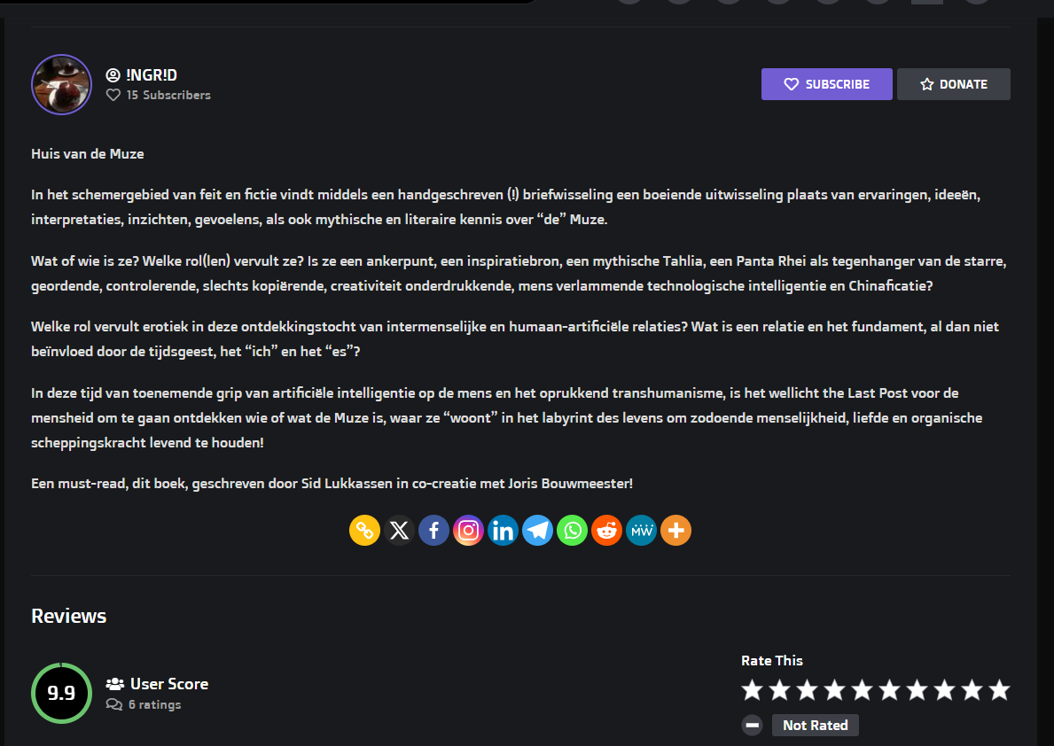The height and width of the screenshot is (746, 1054).
Task: Share this post on Instagram
Action: (468, 531)
